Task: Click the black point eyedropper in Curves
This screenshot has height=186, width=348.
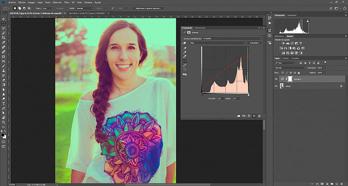Action: pos(184,48)
